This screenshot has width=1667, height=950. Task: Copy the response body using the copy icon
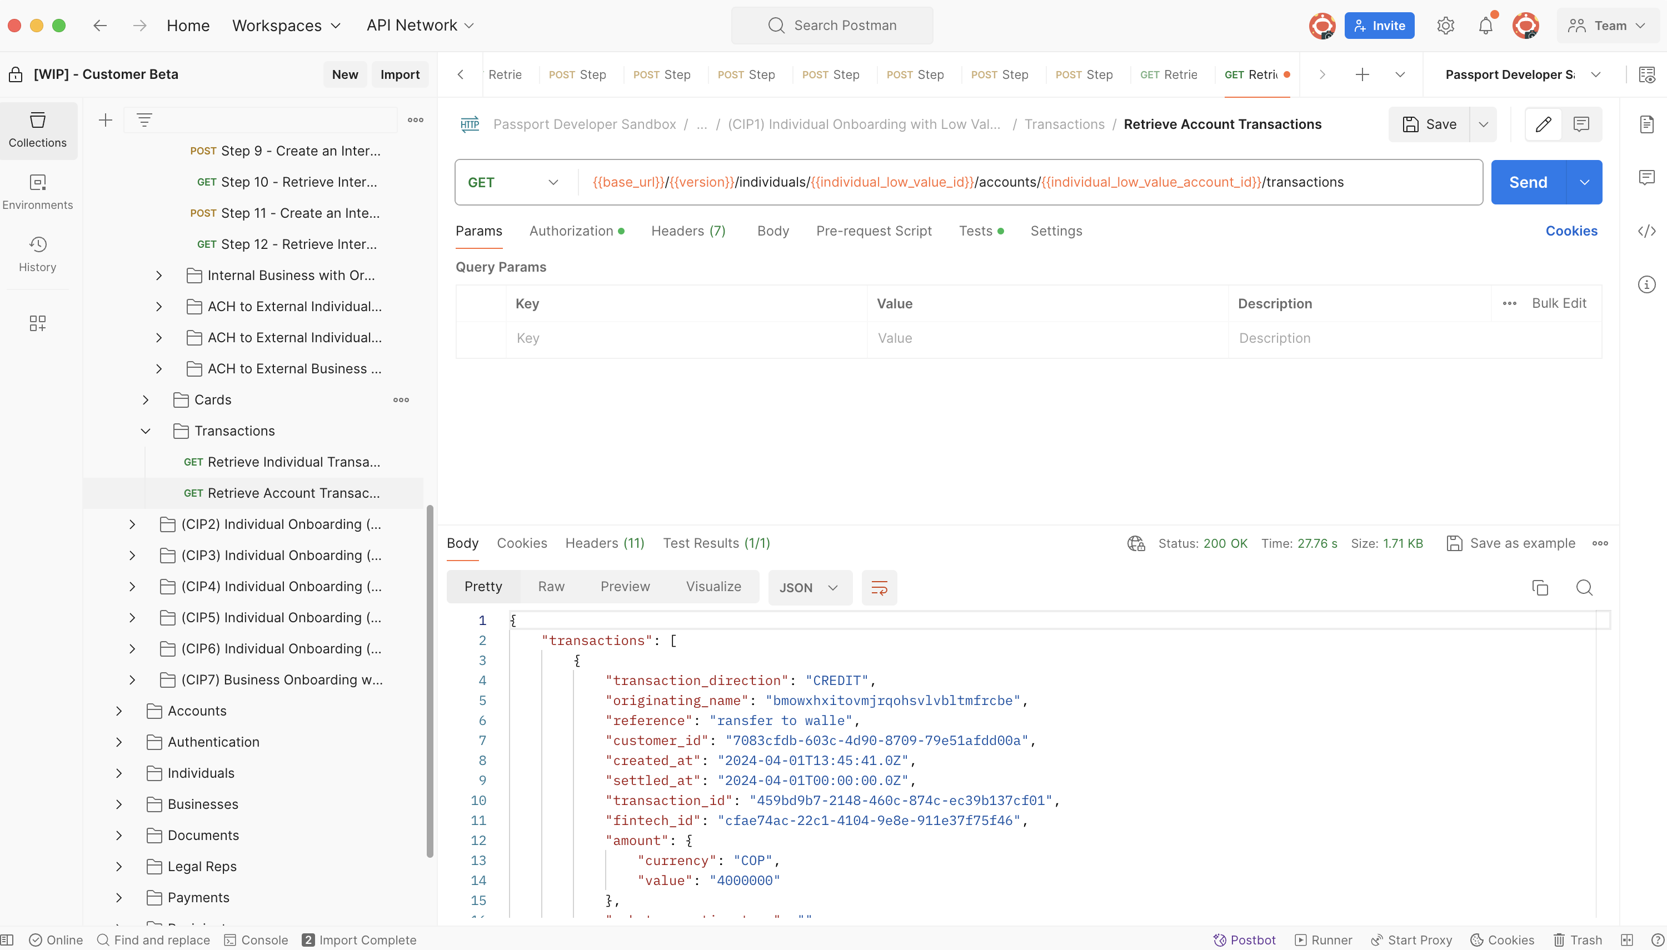coord(1541,587)
